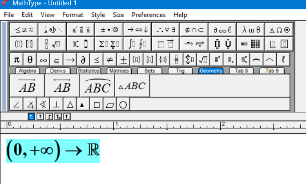Open the logical symbols palette (∴∀∃)
This screenshot has width=306, height=184.
(x=166, y=30)
